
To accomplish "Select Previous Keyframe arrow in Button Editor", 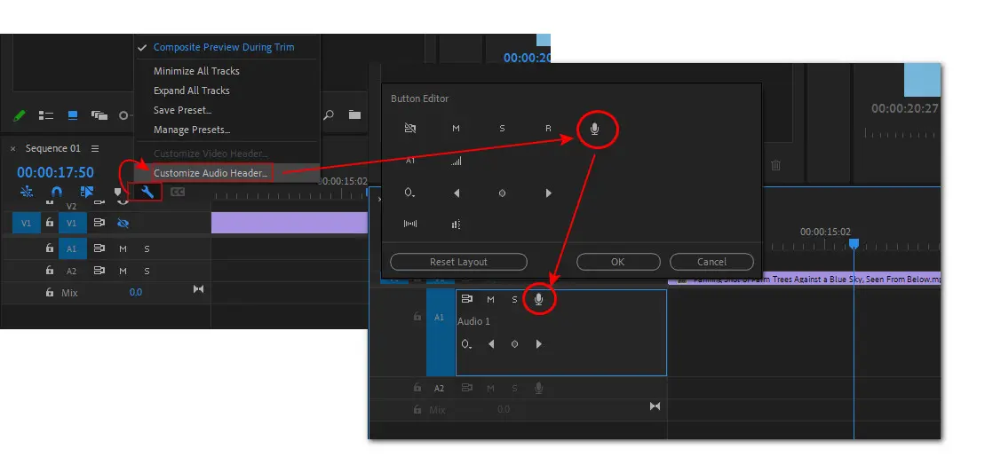I will tap(457, 193).
